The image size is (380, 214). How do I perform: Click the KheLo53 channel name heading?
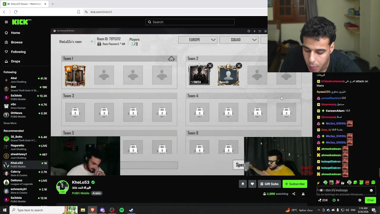pos(81,182)
